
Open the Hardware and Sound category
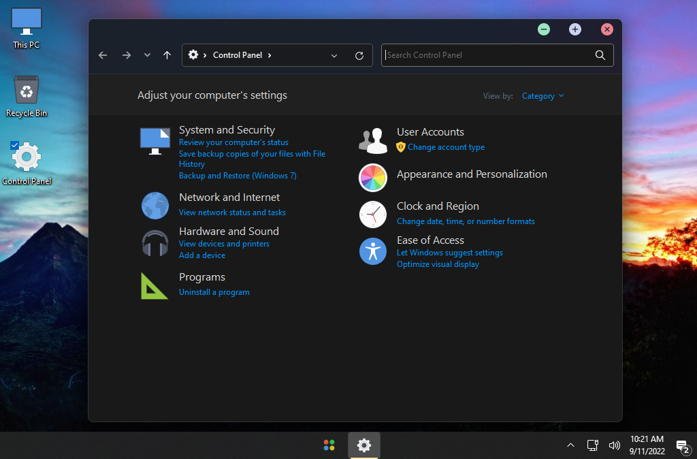[229, 232]
